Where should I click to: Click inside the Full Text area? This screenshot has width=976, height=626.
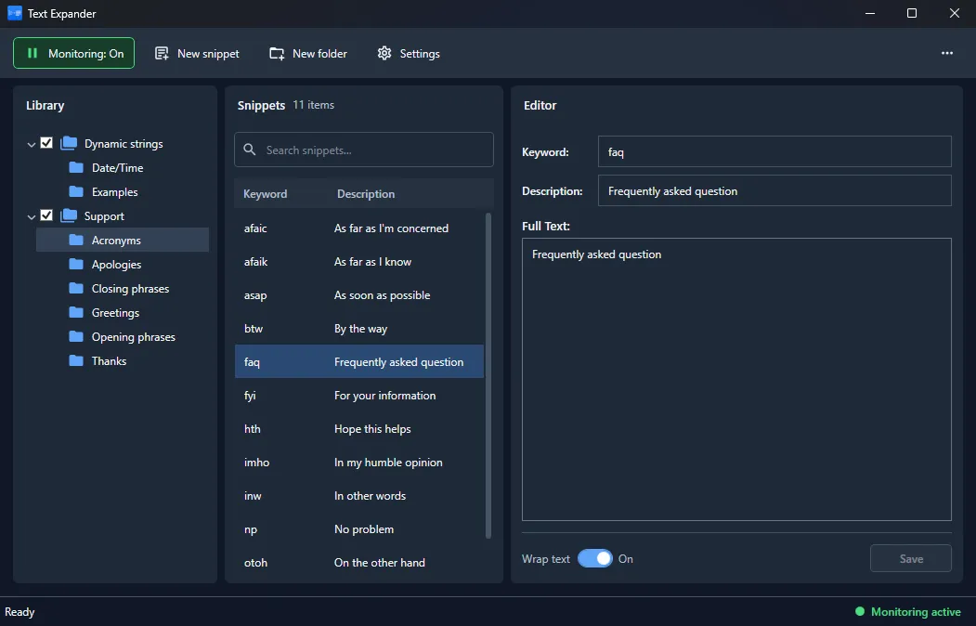736,380
